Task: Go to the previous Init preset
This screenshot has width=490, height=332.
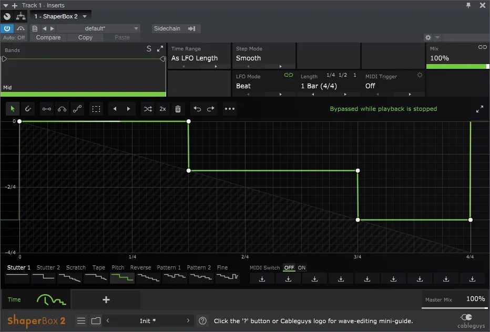Action: pyautogui.click(x=108, y=321)
